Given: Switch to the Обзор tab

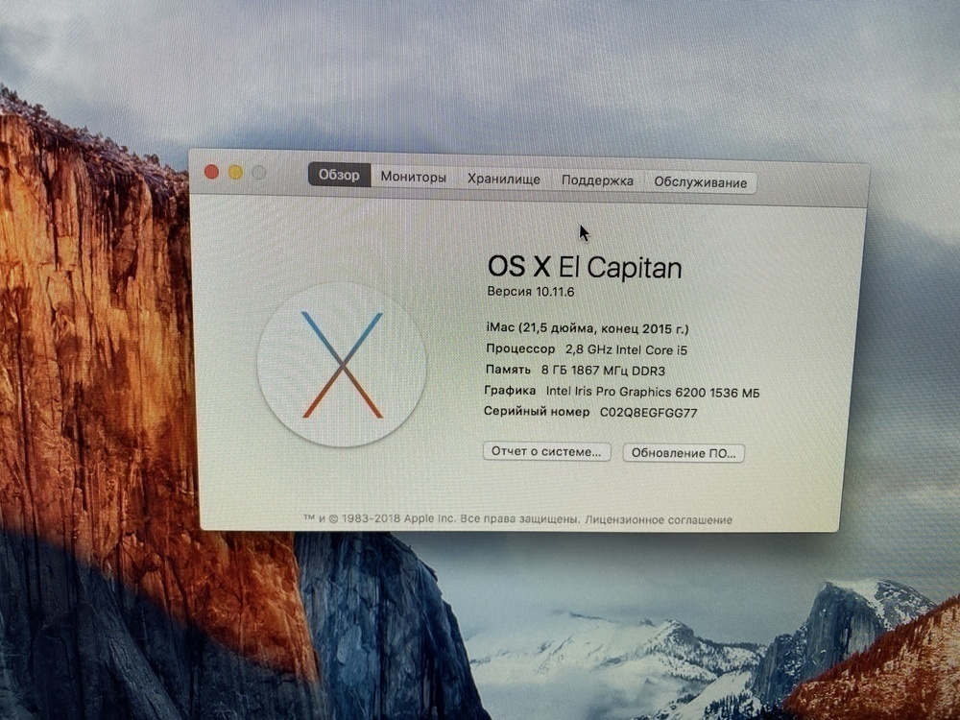Looking at the screenshot, I should 339,175.
